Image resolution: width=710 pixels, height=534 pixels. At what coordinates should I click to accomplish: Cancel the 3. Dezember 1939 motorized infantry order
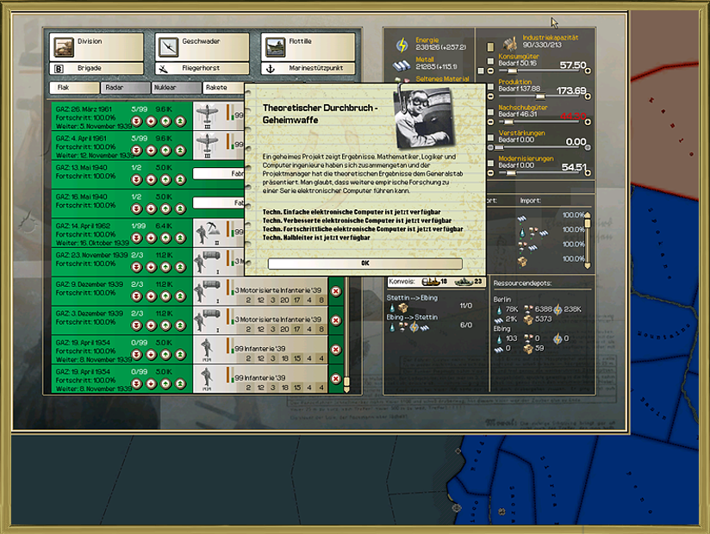tap(336, 320)
